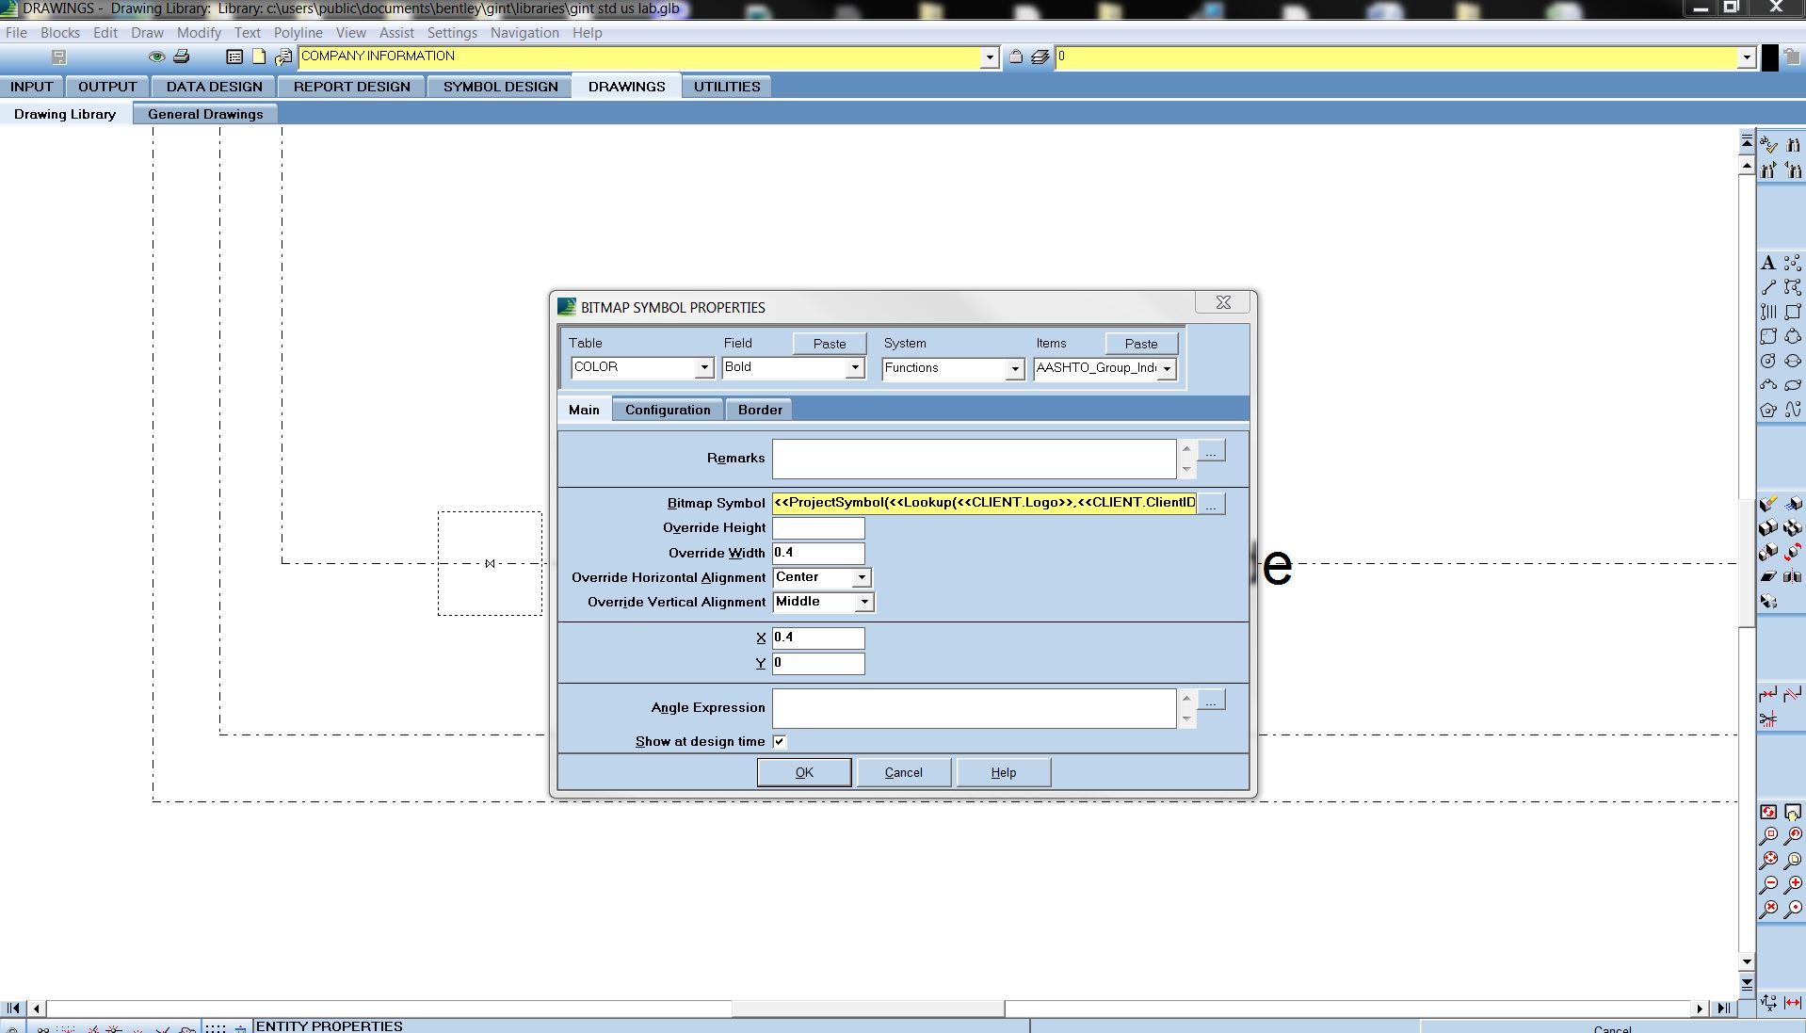The width and height of the screenshot is (1806, 1033).
Task: Click the copy page icon with hand
Action: pos(282,56)
